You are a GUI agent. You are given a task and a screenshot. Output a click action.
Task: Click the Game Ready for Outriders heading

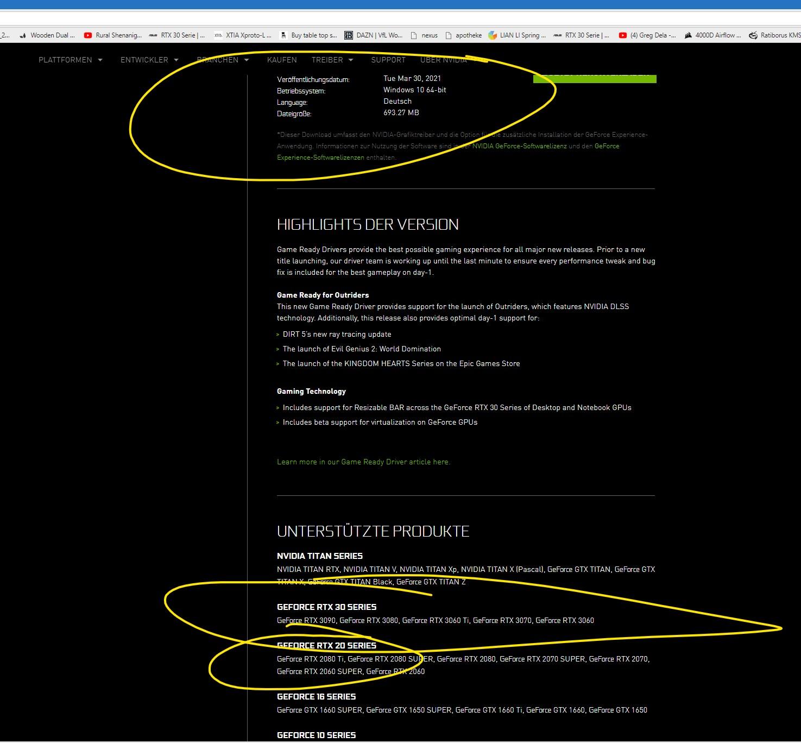click(x=323, y=295)
